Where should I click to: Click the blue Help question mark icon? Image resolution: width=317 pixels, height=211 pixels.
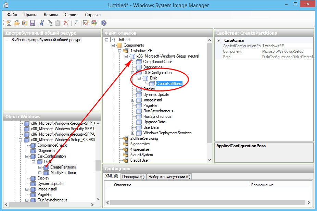[x=104, y=23]
